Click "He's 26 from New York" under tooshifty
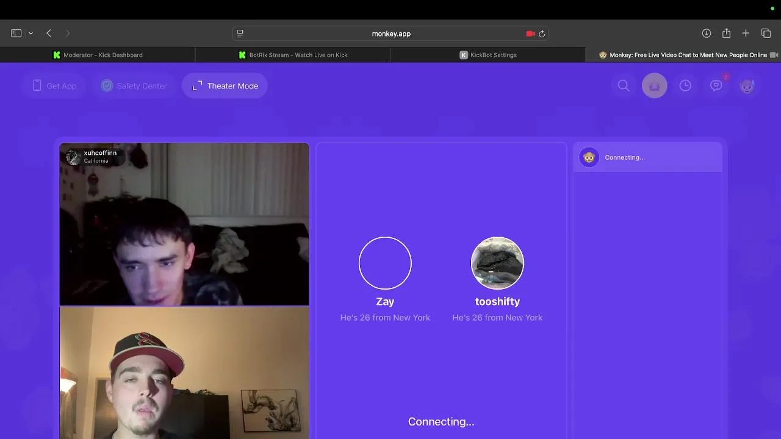The width and height of the screenshot is (781, 439). point(497,318)
